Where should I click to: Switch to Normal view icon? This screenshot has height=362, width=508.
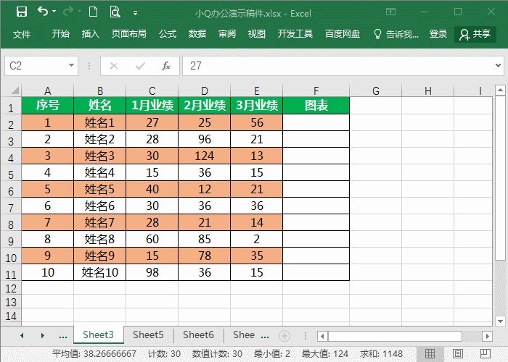pyautogui.click(x=430, y=353)
